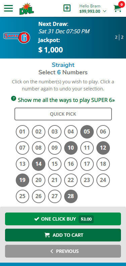Go back with the Previous button
This screenshot has height=266, width=126.
pos(63,251)
